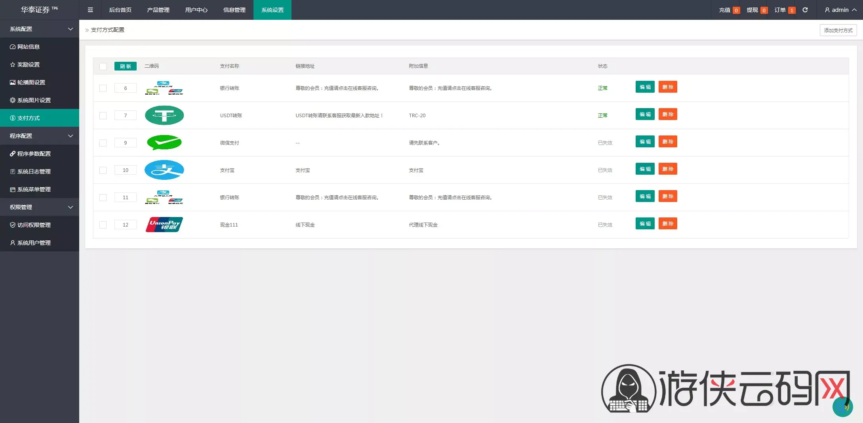The image size is (863, 423).
Task: Open the USDT Tether logo thumbnail
Action: coord(164,115)
